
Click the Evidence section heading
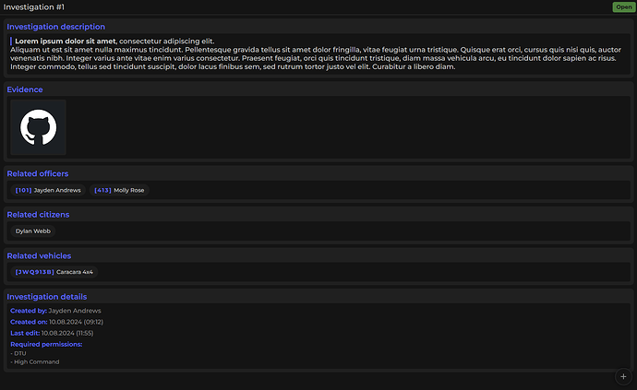(x=25, y=89)
